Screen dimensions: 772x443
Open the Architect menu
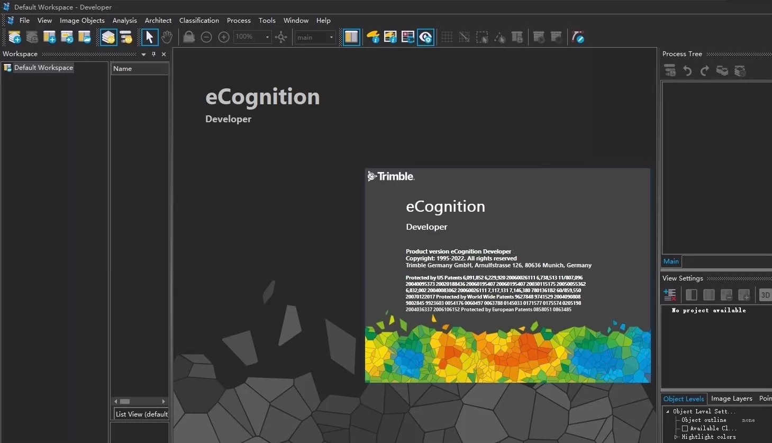click(158, 20)
